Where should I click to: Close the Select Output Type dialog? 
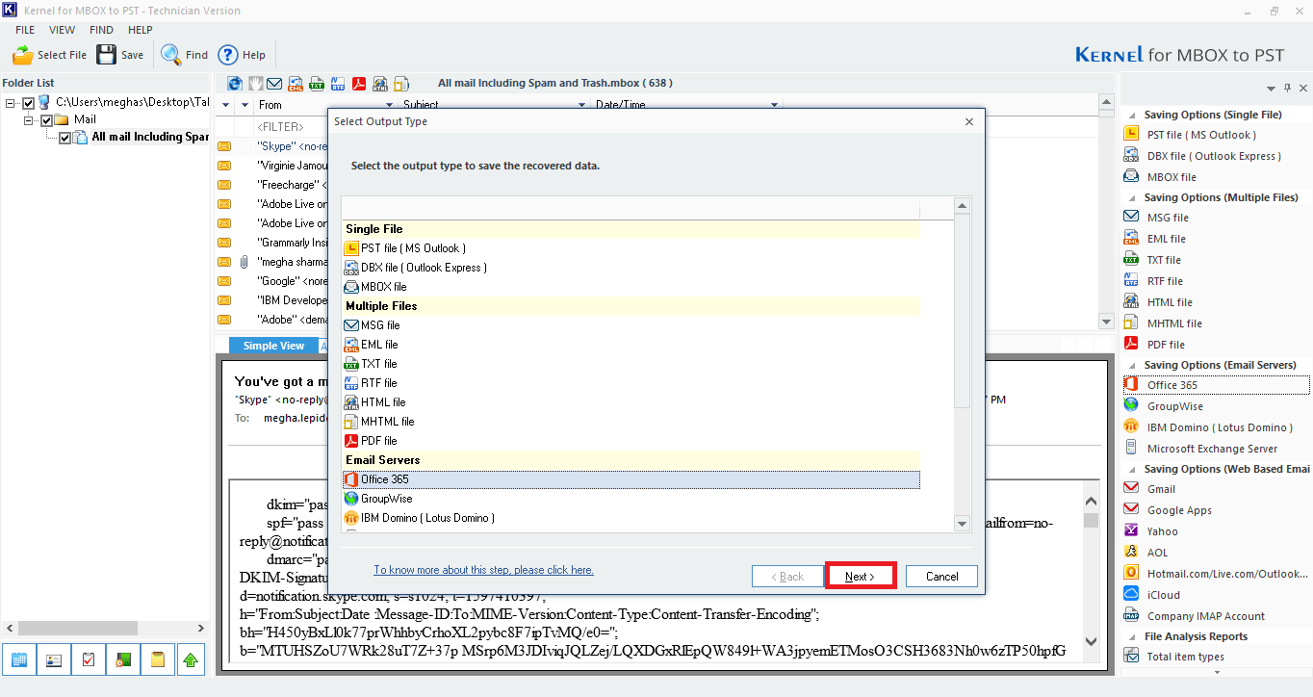pyautogui.click(x=968, y=121)
